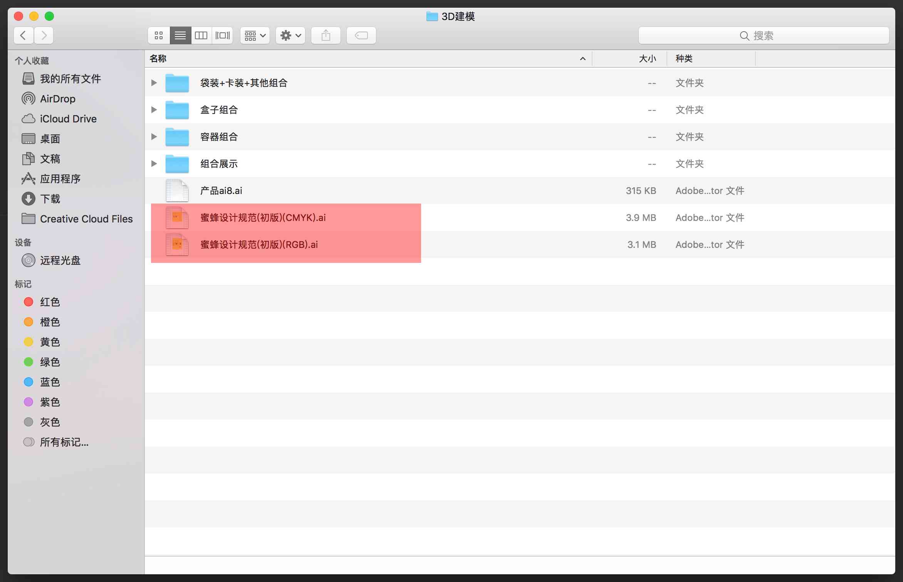Navigate forward using forward arrow
Image resolution: width=903 pixels, height=582 pixels.
click(45, 35)
